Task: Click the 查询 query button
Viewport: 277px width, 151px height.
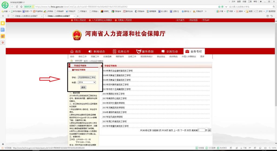Action: point(83,87)
